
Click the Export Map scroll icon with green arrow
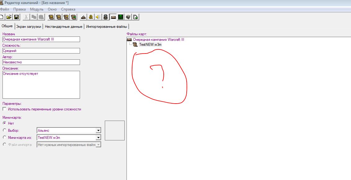point(73,17)
